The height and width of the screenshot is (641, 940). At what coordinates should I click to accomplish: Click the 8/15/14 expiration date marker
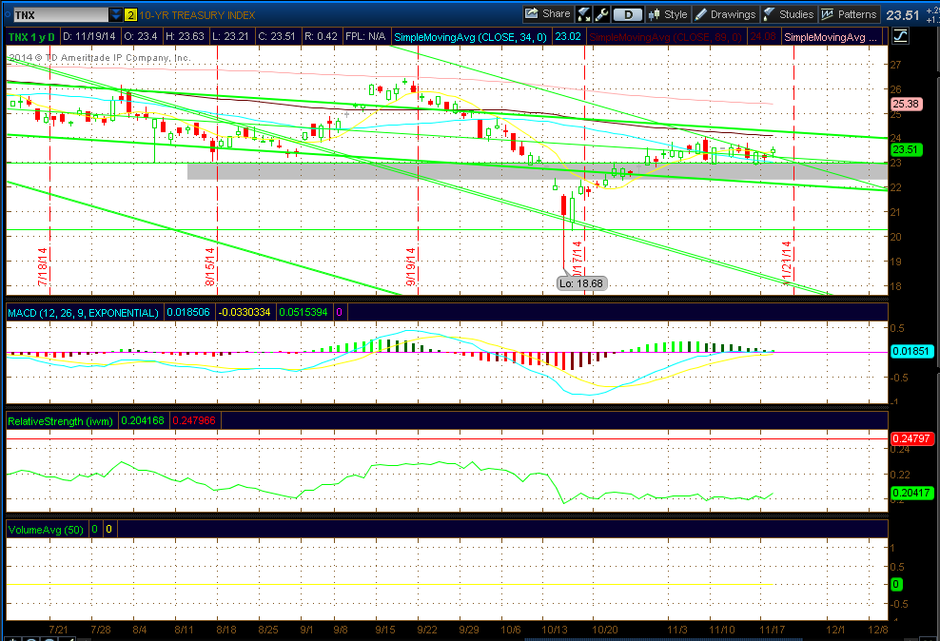coord(210,266)
